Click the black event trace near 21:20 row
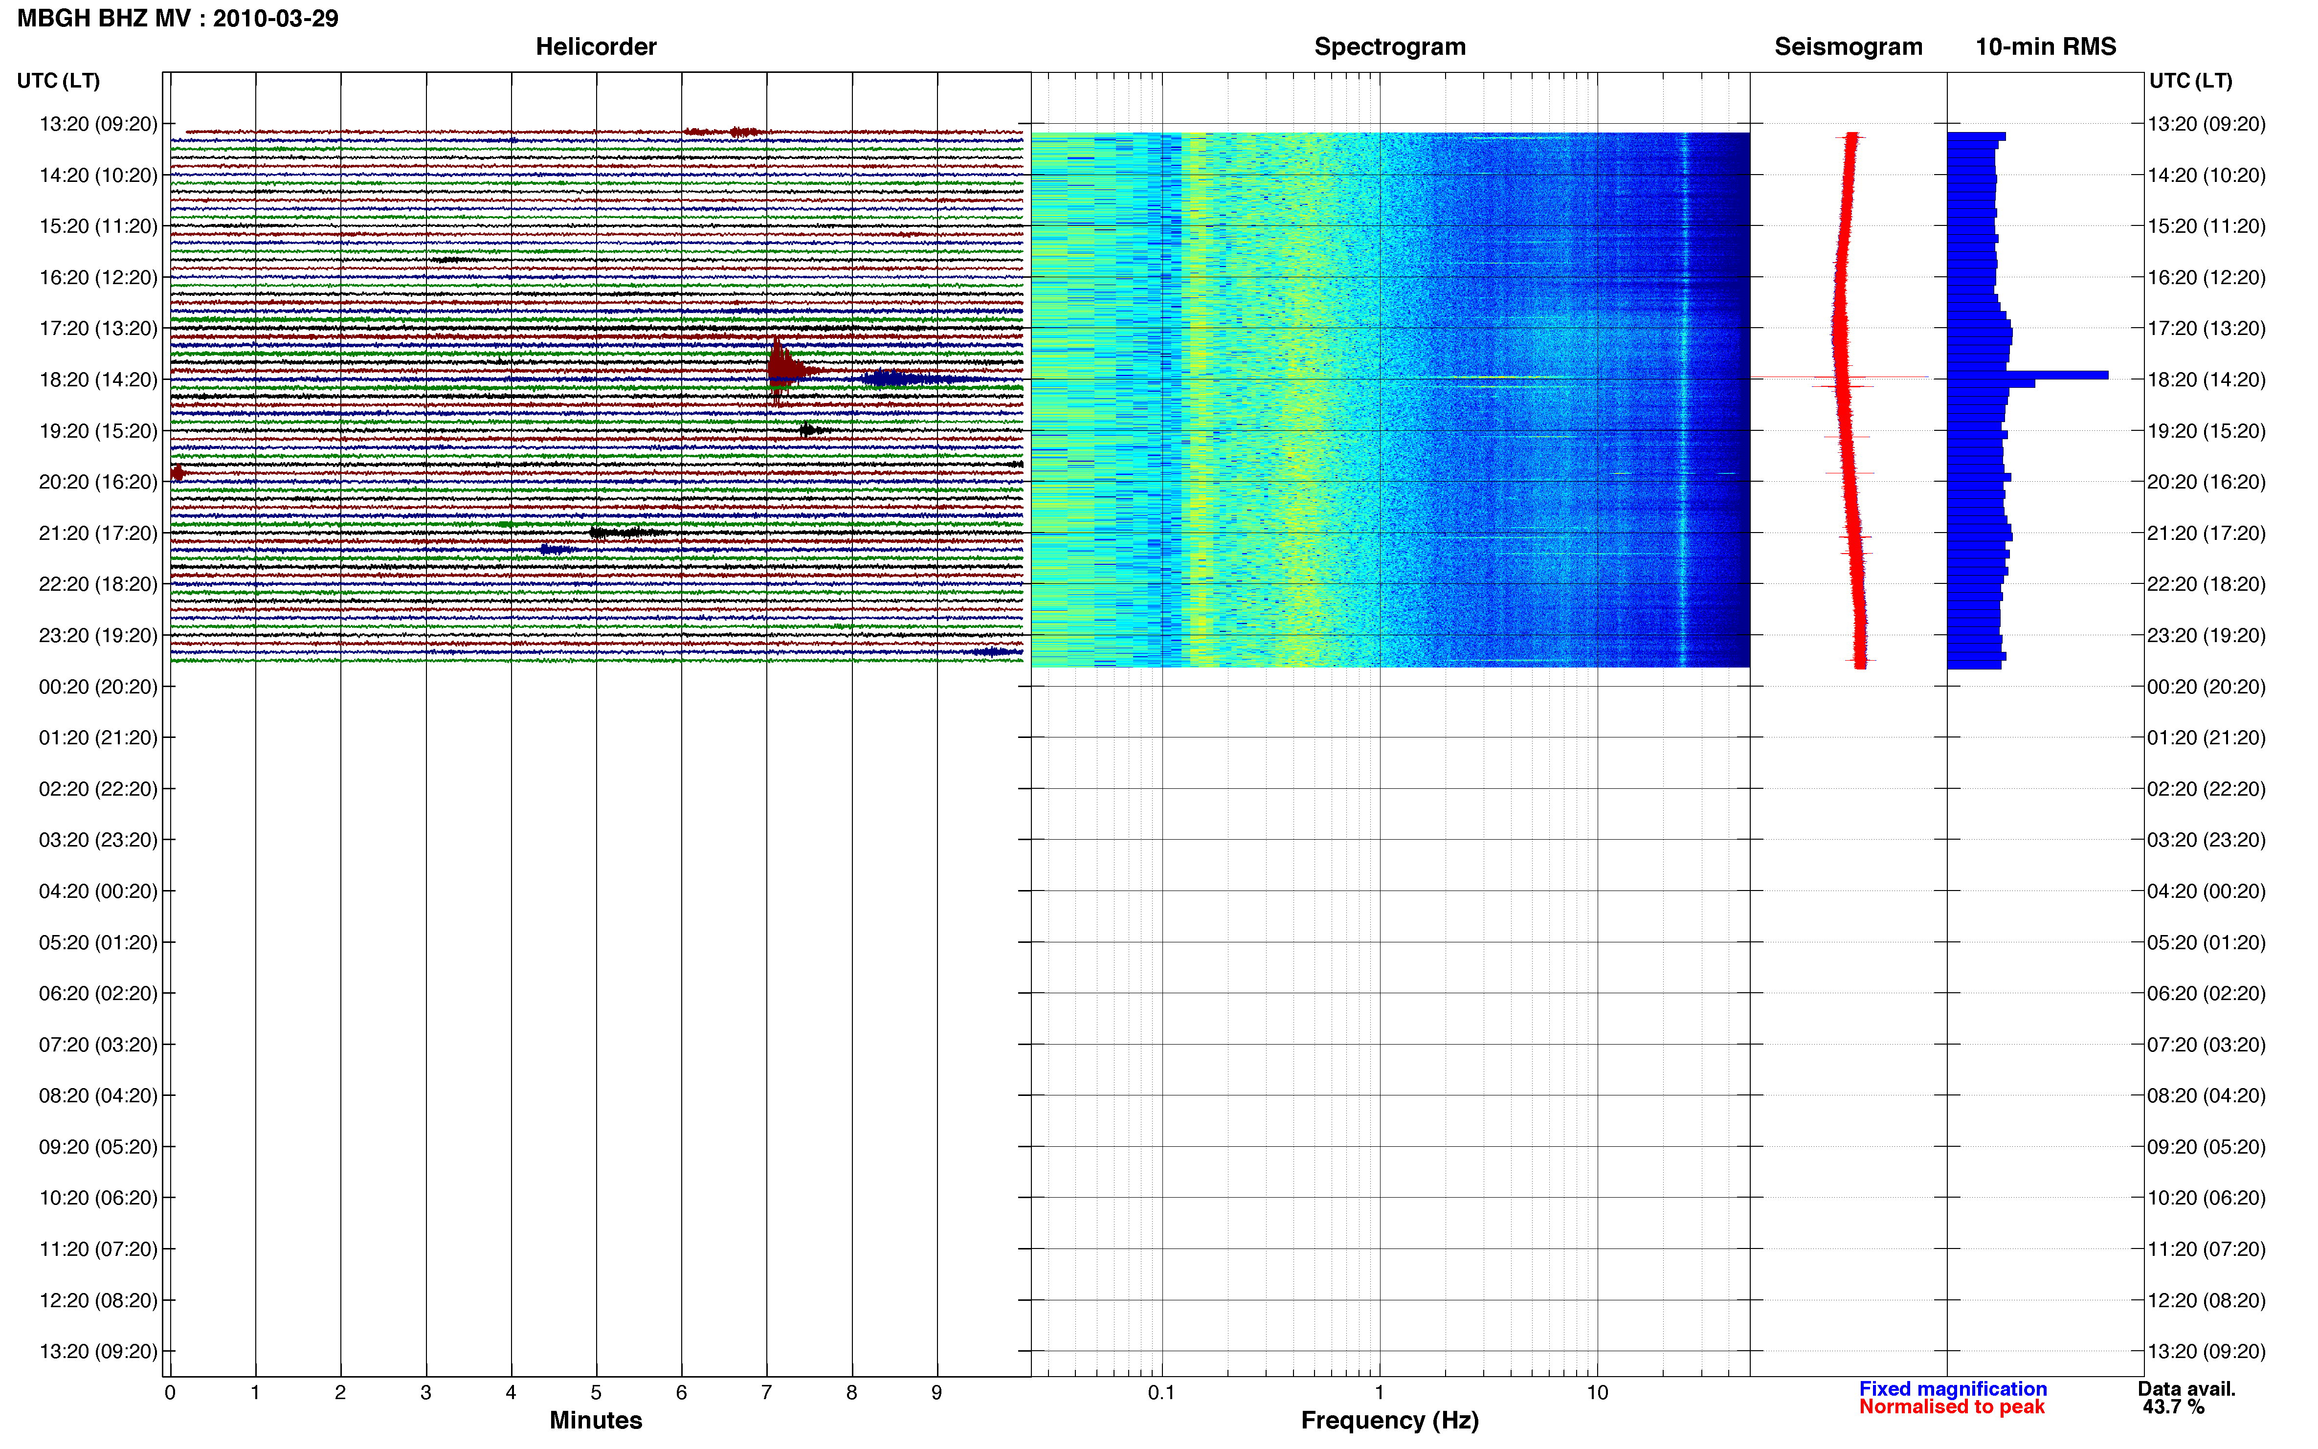The image size is (2318, 1449). [x=627, y=532]
